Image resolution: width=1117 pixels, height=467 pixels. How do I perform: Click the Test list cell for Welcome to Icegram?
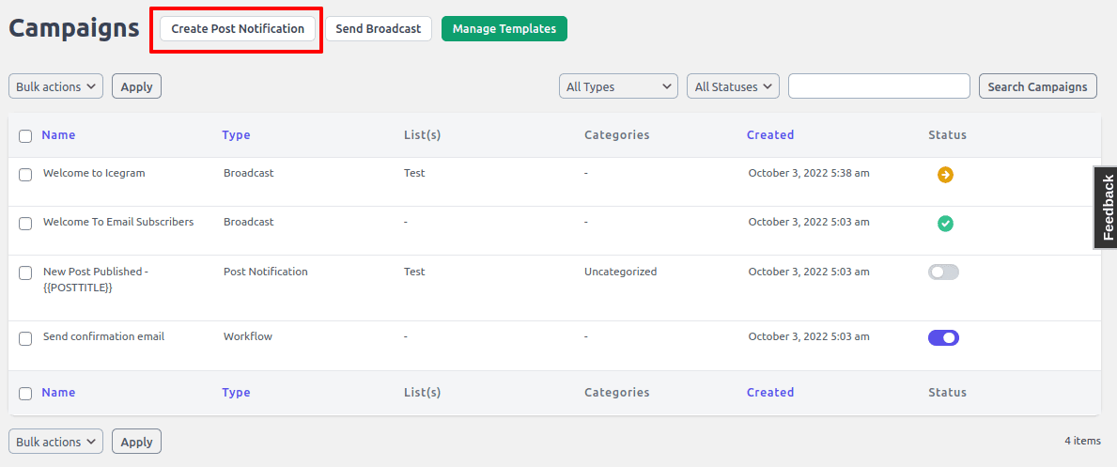tap(414, 173)
